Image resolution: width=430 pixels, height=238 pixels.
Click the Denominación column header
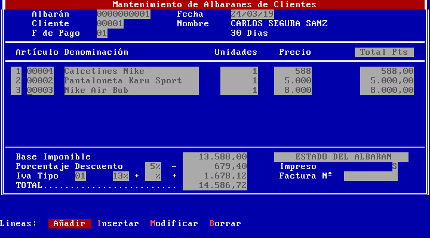pyautogui.click(x=97, y=52)
